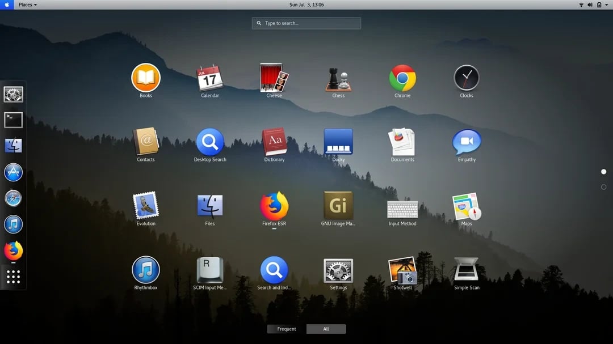Open the music note icon in dock
The image size is (613, 344).
pos(13,224)
